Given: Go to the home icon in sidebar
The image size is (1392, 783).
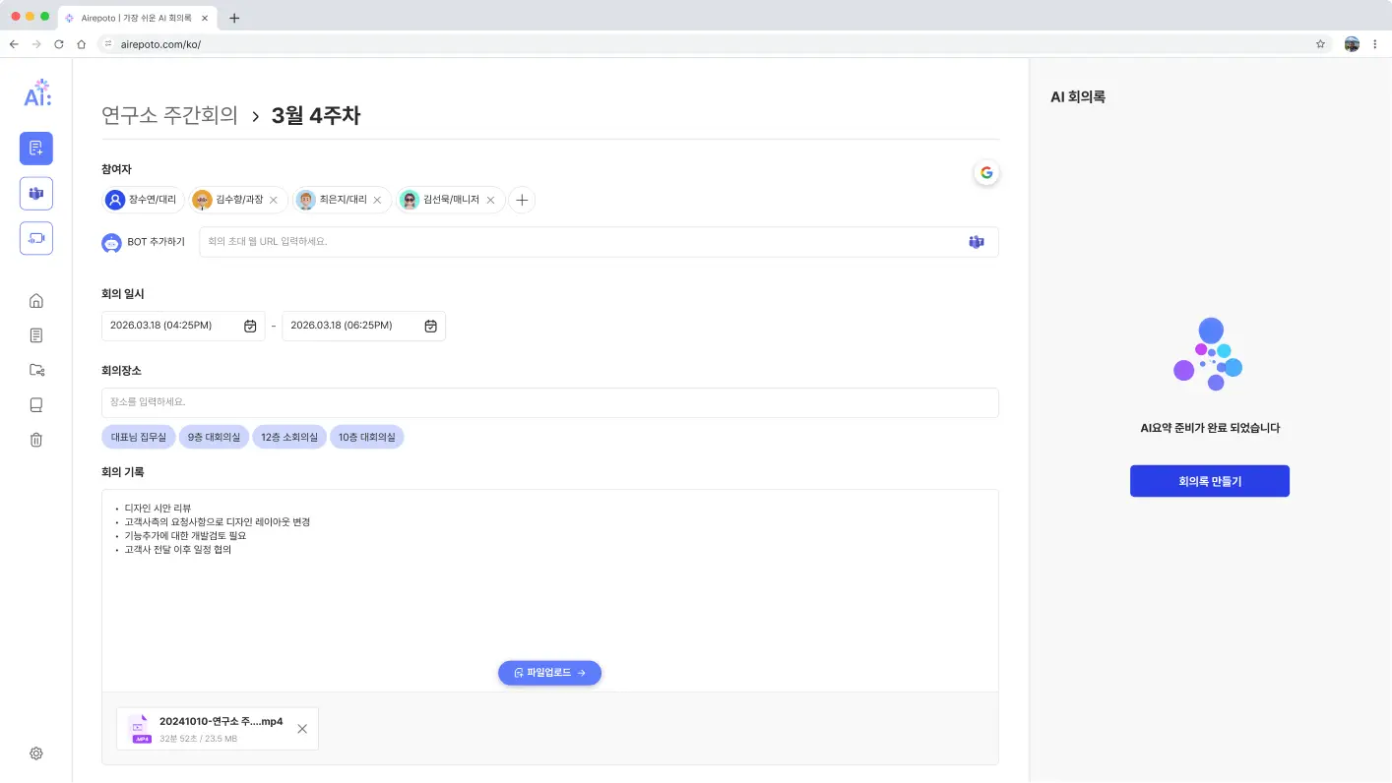Looking at the screenshot, I should [x=36, y=301].
